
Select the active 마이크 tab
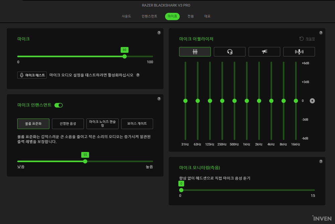coord(172,16)
